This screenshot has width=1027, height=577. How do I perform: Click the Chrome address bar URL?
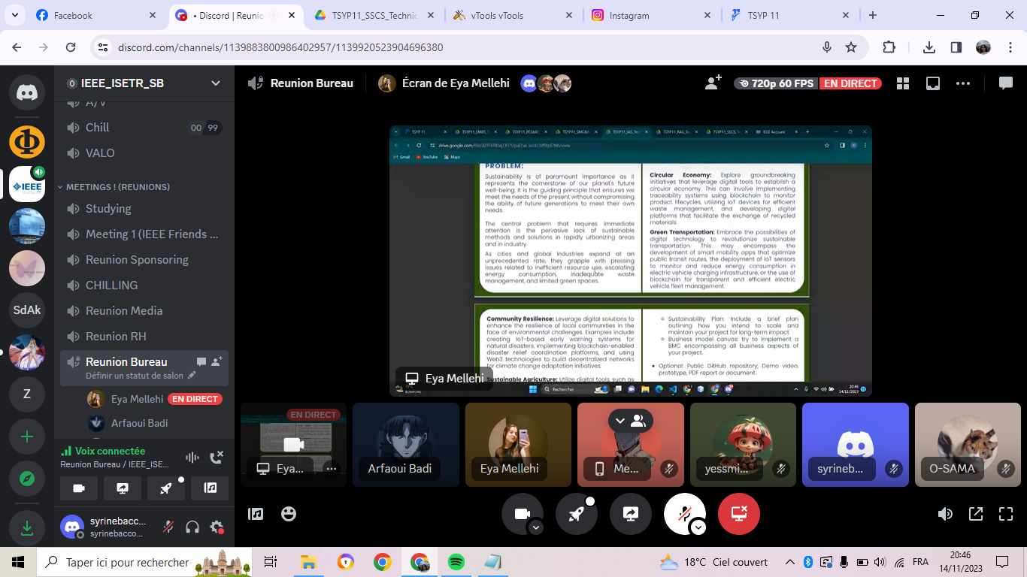coord(280,47)
